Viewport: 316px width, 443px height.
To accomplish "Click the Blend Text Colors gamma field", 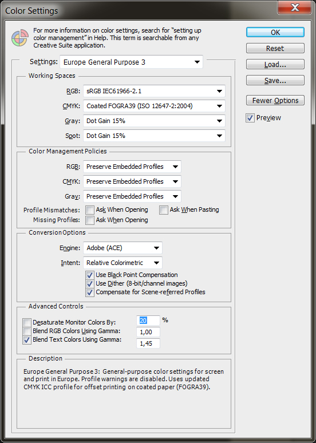I will [x=148, y=343].
